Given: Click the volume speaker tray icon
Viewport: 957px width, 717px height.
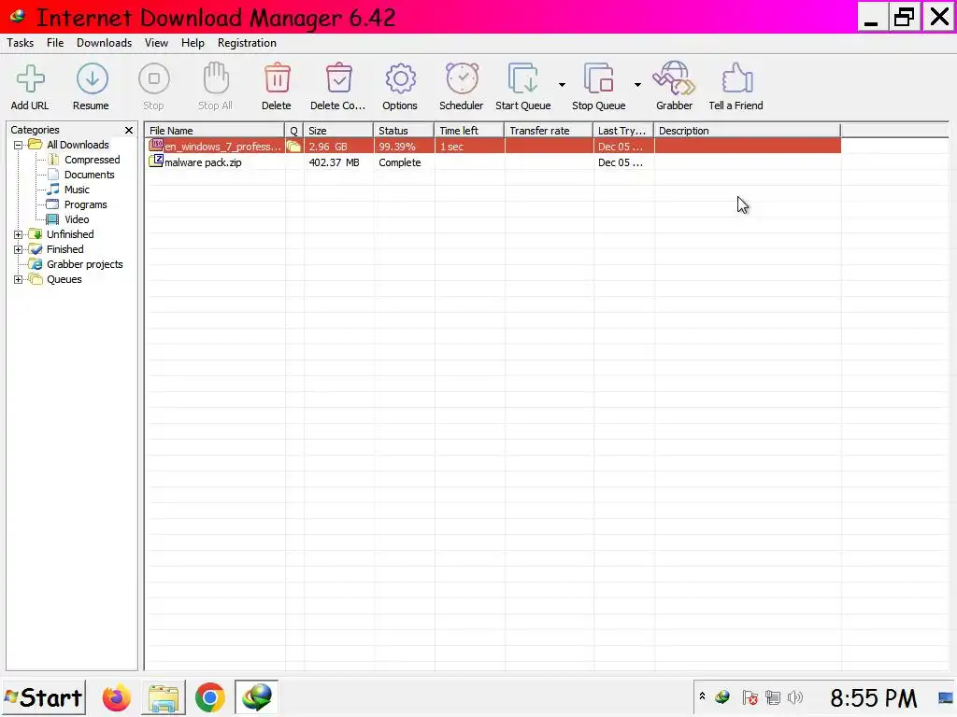Looking at the screenshot, I should (794, 697).
